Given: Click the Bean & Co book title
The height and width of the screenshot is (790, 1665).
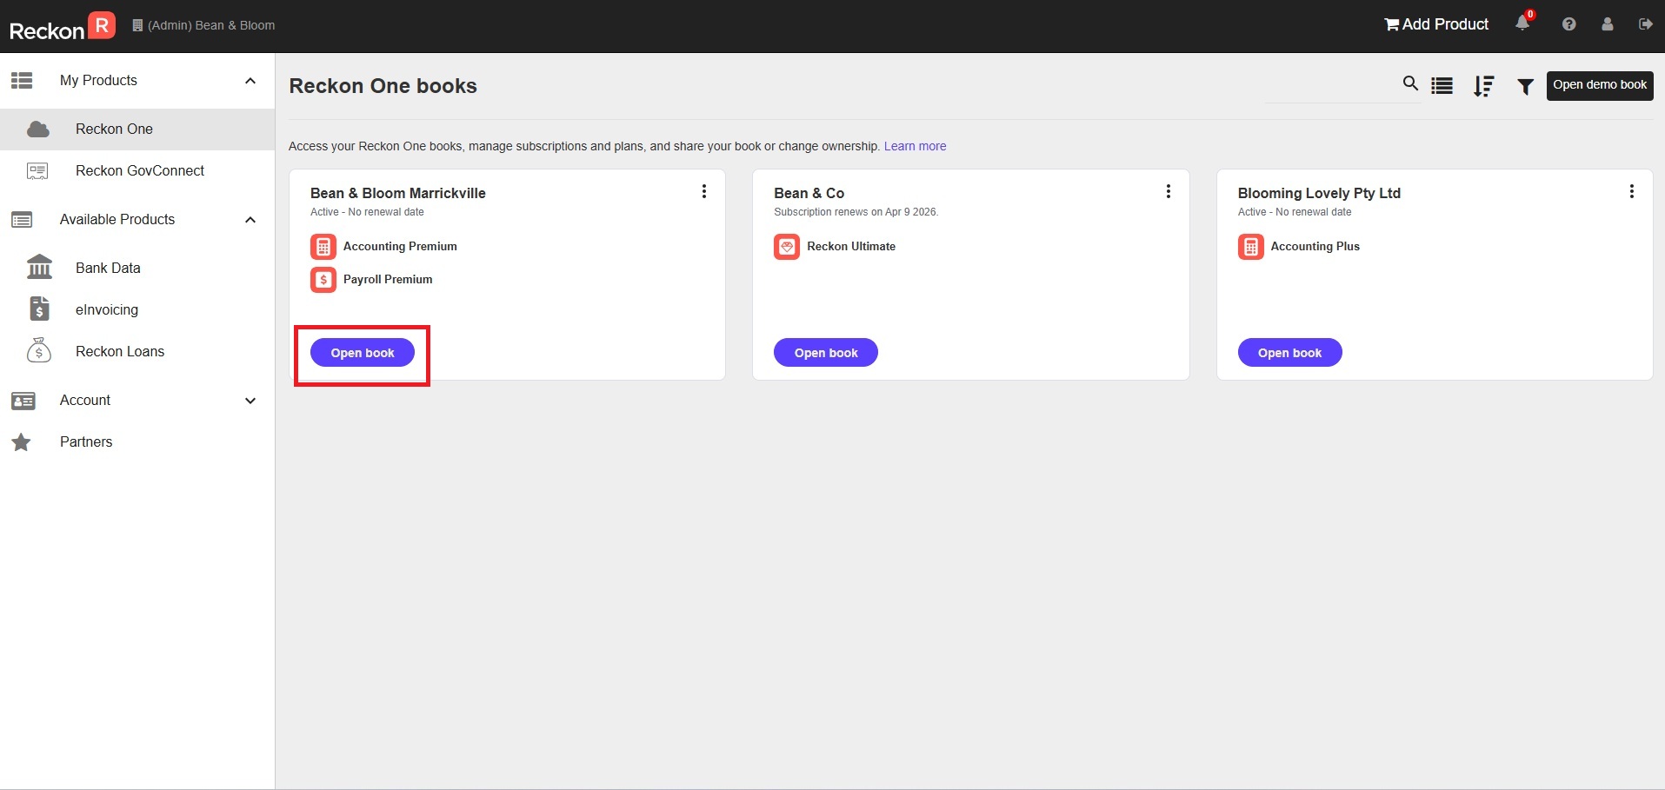Looking at the screenshot, I should [x=809, y=193].
